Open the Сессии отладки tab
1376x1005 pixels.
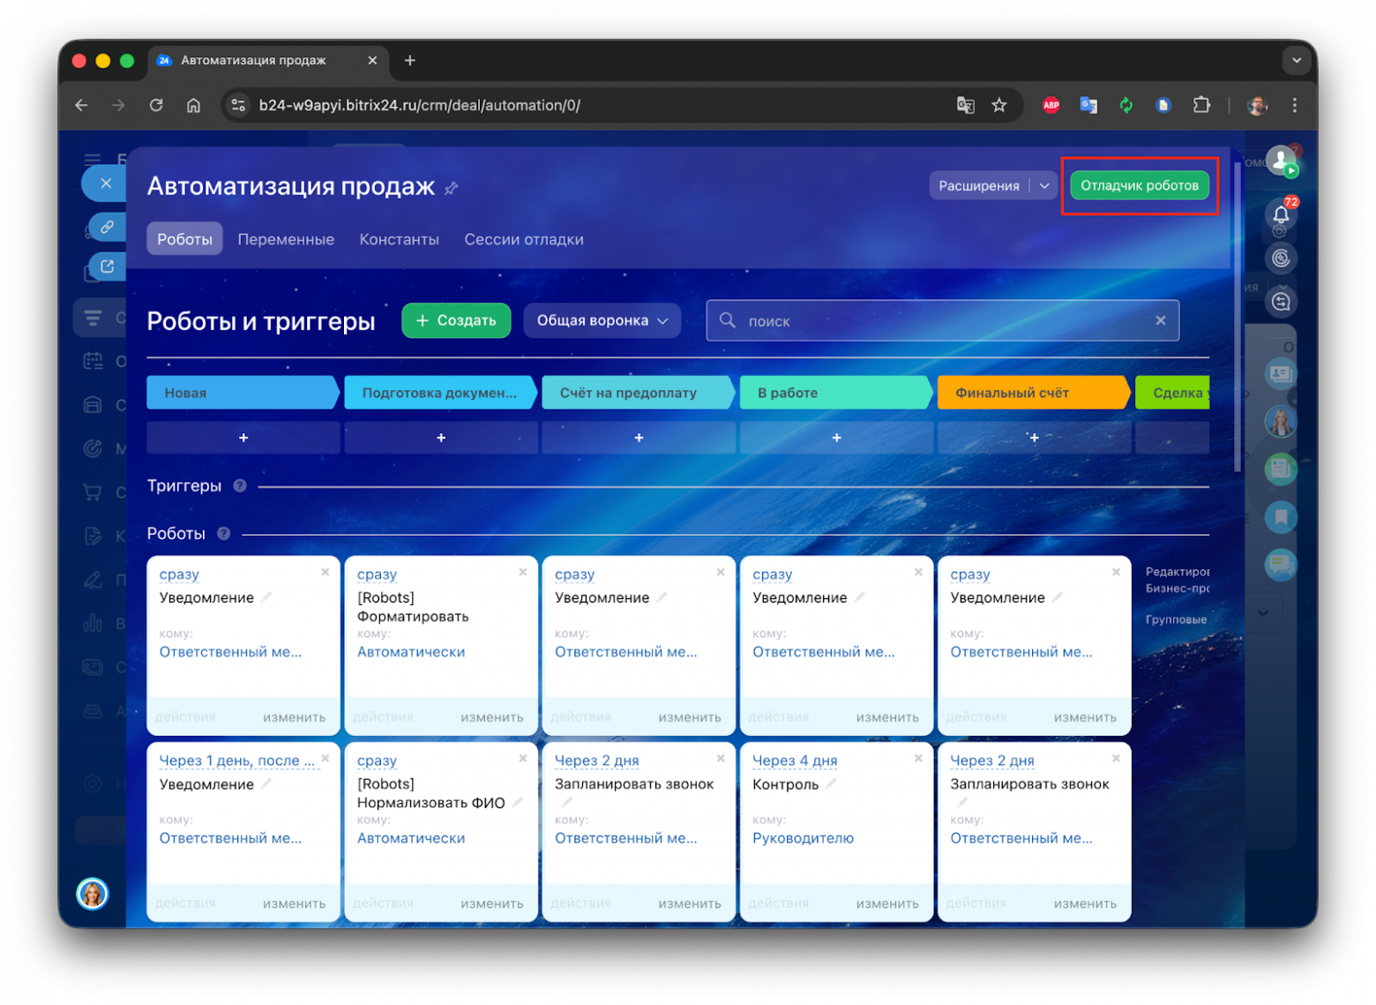click(x=524, y=239)
